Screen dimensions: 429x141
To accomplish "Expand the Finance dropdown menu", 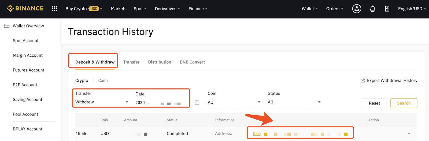I will tap(198, 9).
